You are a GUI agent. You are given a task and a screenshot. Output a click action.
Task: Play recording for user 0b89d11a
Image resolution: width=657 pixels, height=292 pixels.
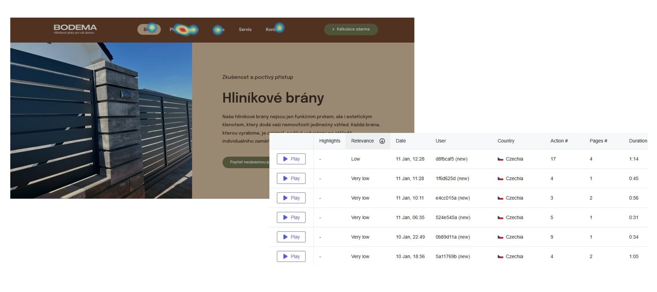[291, 237]
